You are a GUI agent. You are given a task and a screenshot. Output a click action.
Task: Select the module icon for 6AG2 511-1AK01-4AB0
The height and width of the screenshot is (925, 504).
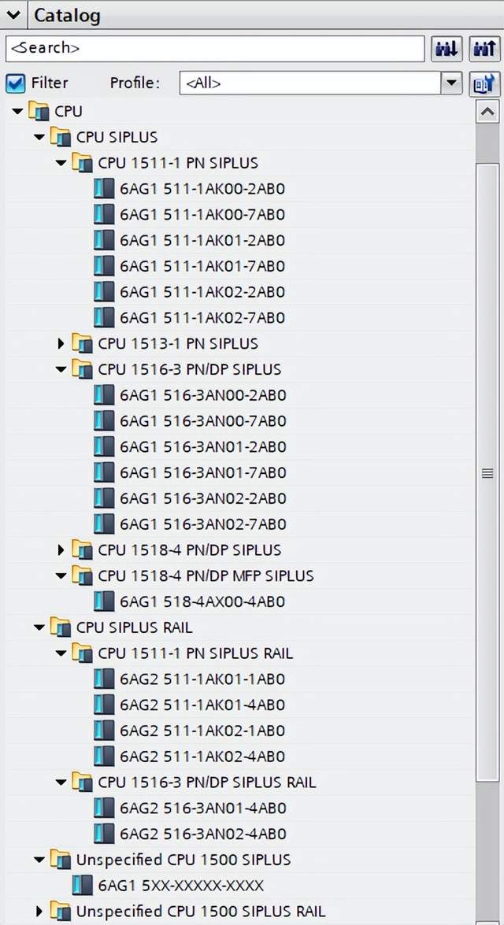(x=104, y=705)
